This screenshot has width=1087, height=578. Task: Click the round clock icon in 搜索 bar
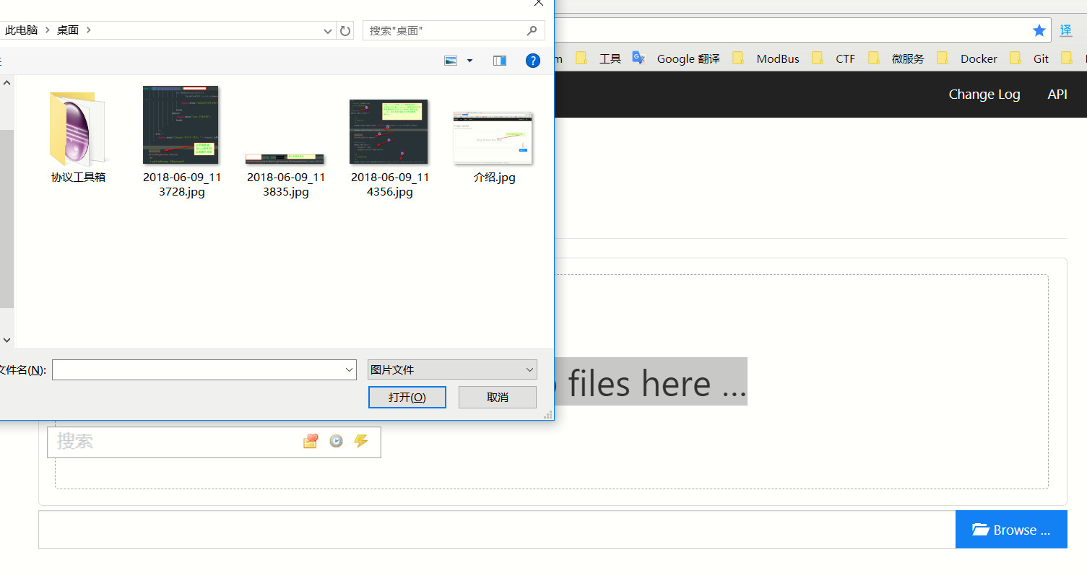click(x=336, y=441)
